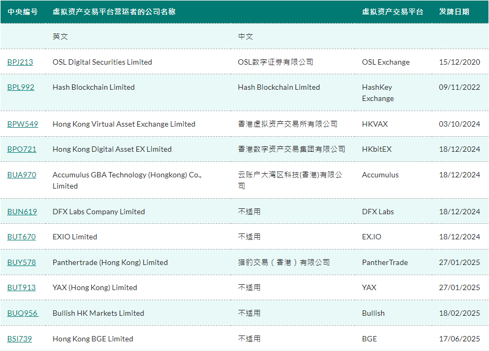Select the HashKey Exchange platform name cell
Viewport: 489px width, 351px height.
point(377,93)
